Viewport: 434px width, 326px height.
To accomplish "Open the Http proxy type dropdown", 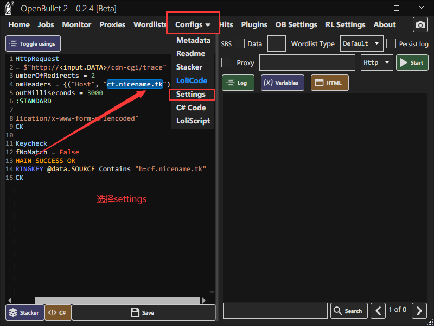I will (x=377, y=62).
